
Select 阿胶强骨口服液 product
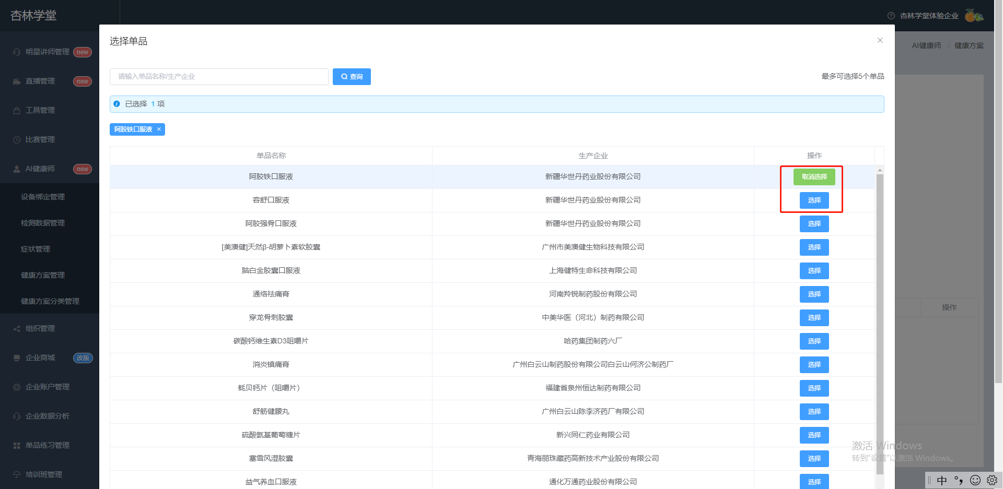[x=814, y=224]
